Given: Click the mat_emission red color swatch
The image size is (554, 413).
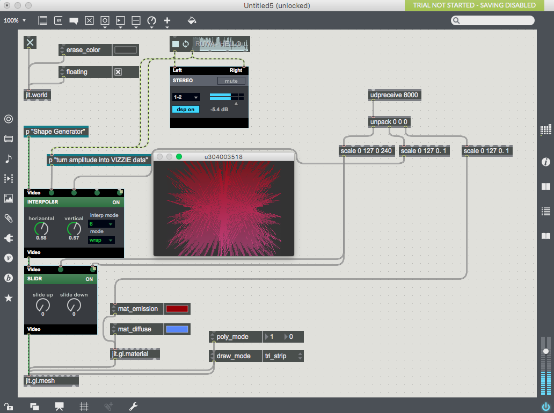Looking at the screenshot, I should (177, 309).
